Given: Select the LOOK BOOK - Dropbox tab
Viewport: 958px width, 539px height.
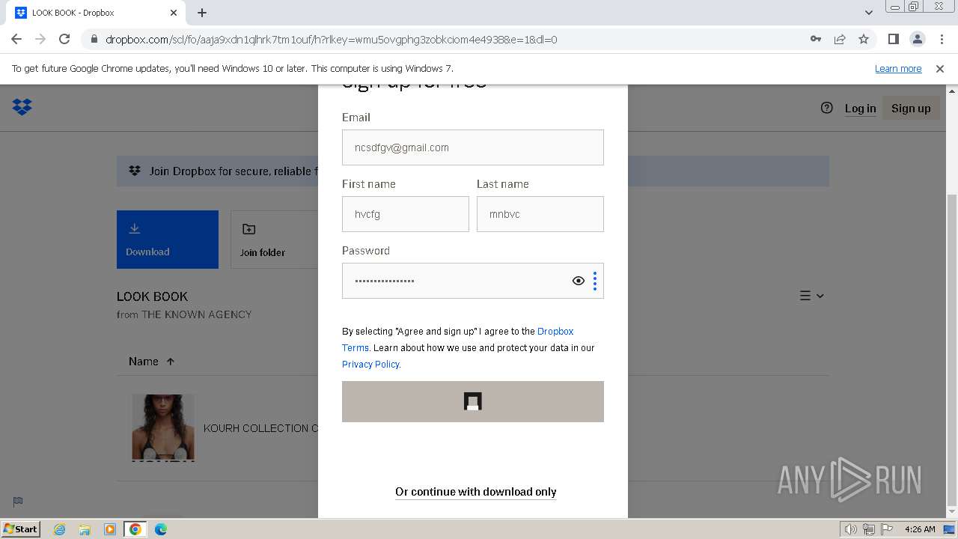Looking at the screenshot, I should point(96,13).
